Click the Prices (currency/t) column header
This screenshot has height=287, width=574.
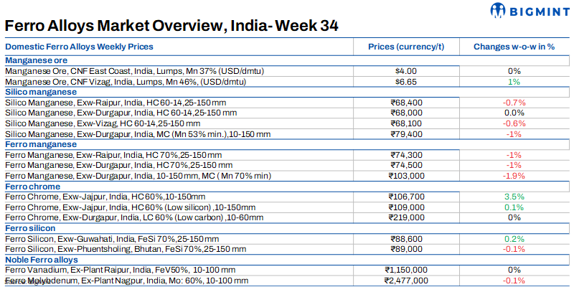pyautogui.click(x=406, y=47)
